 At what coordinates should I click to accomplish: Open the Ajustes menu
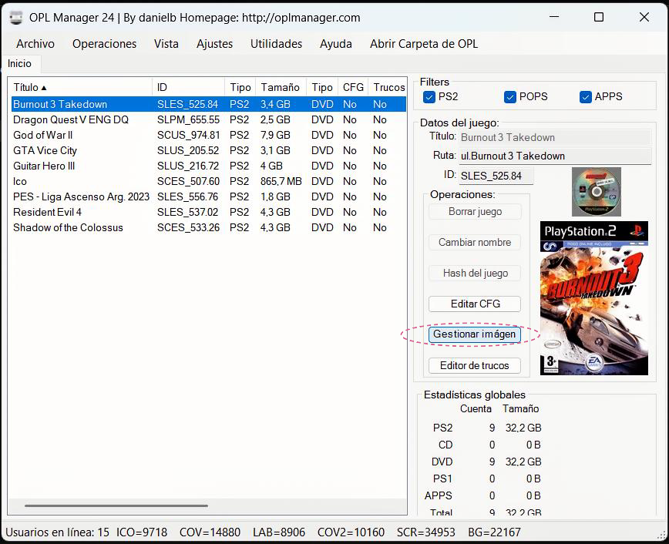(214, 44)
